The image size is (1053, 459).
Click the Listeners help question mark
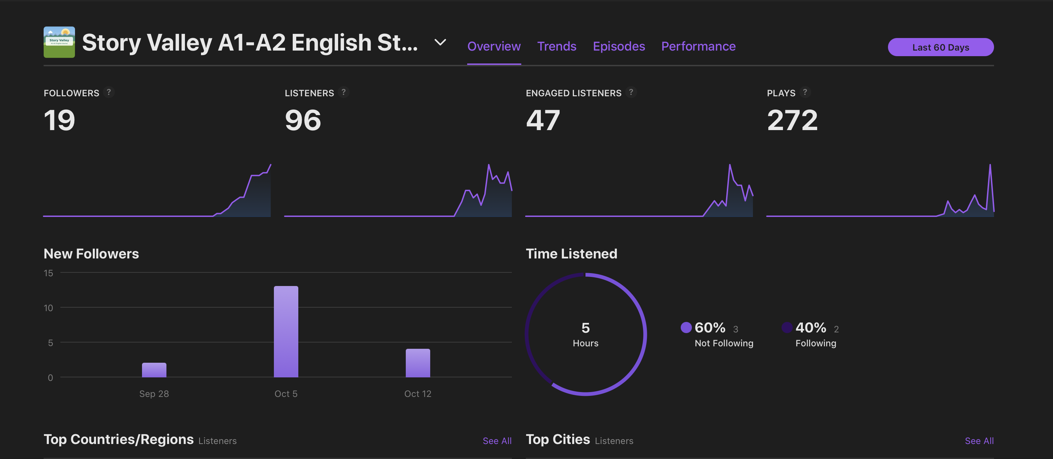click(343, 92)
